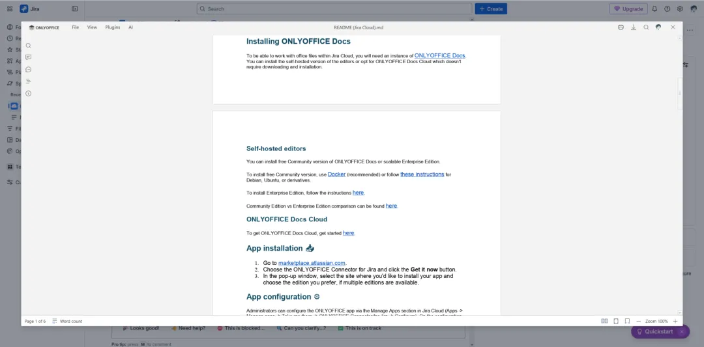Click the header Search magnifier icon
704x347 pixels.
pyautogui.click(x=646, y=27)
